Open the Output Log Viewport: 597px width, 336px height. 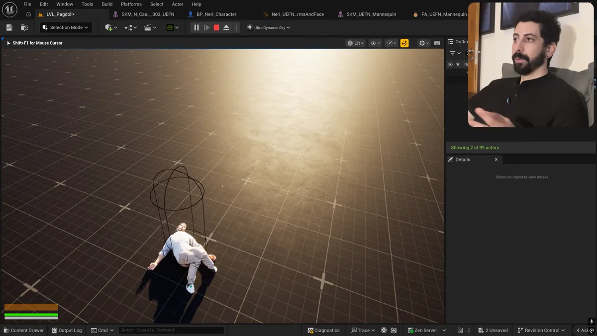tap(67, 330)
